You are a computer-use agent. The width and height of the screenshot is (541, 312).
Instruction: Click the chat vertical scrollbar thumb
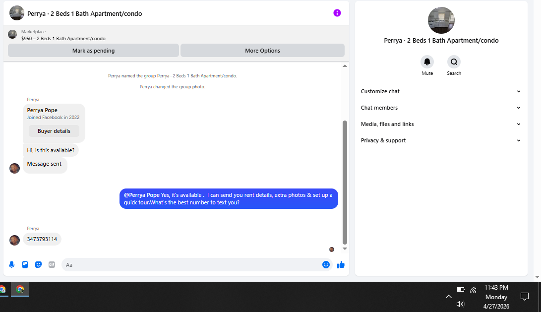tap(345, 182)
